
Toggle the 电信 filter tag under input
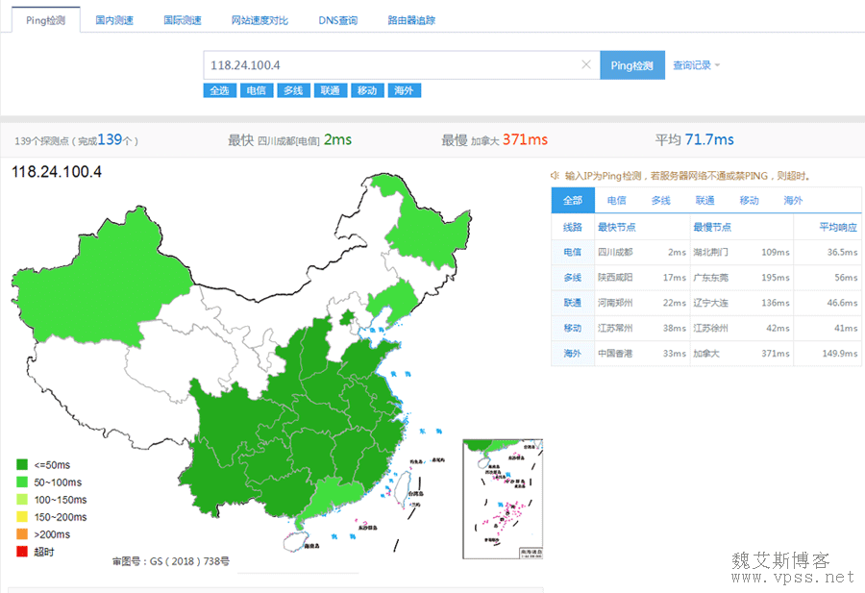pyautogui.click(x=255, y=90)
